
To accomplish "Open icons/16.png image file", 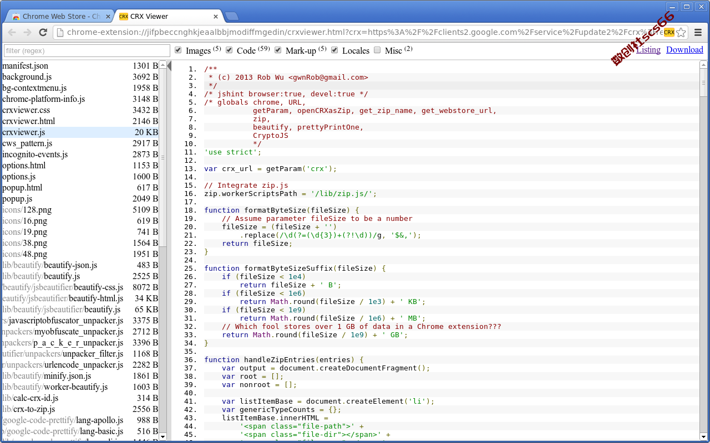I will (79, 221).
